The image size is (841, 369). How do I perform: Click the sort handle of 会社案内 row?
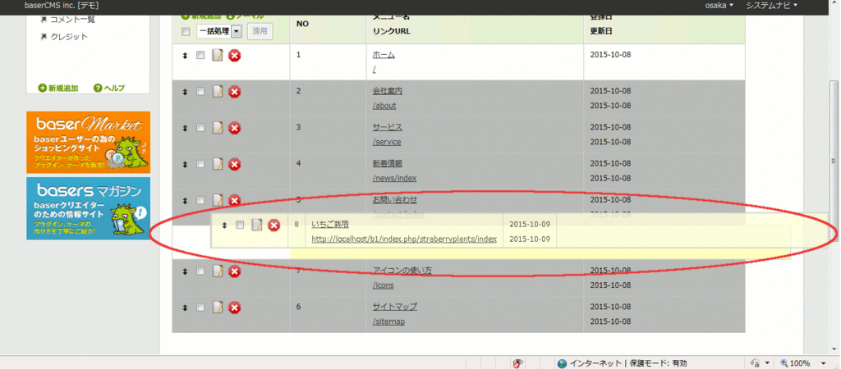coord(185,92)
